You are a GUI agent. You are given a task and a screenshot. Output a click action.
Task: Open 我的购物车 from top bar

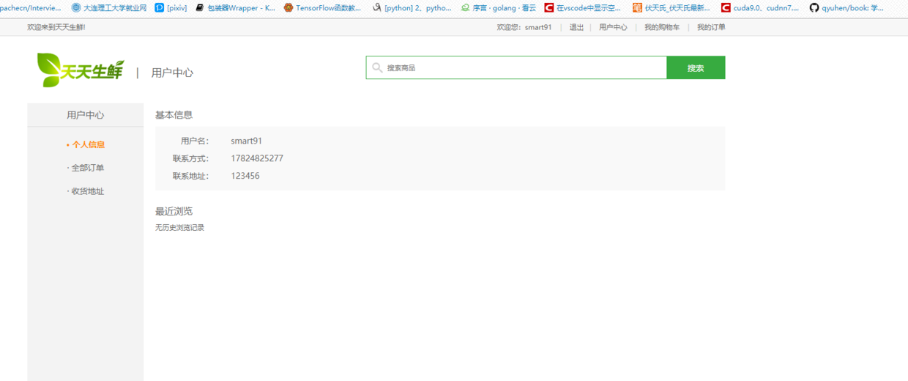662,27
